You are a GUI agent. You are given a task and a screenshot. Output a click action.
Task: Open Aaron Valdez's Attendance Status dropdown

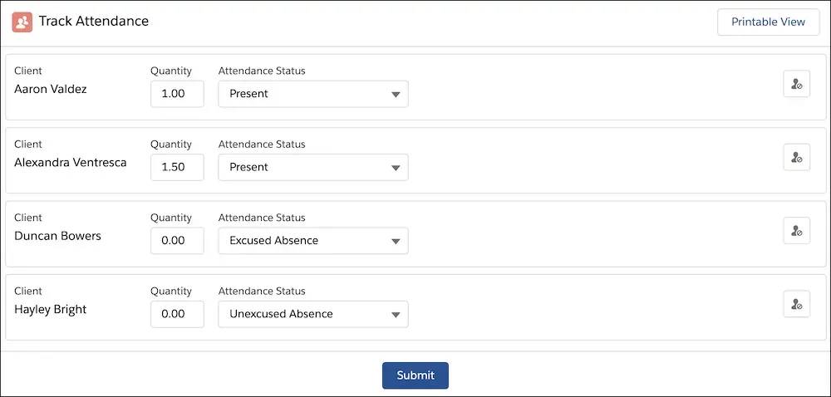pos(313,94)
